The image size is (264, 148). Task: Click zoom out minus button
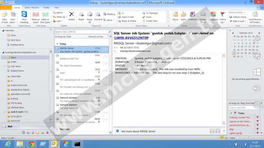(x=238, y=138)
